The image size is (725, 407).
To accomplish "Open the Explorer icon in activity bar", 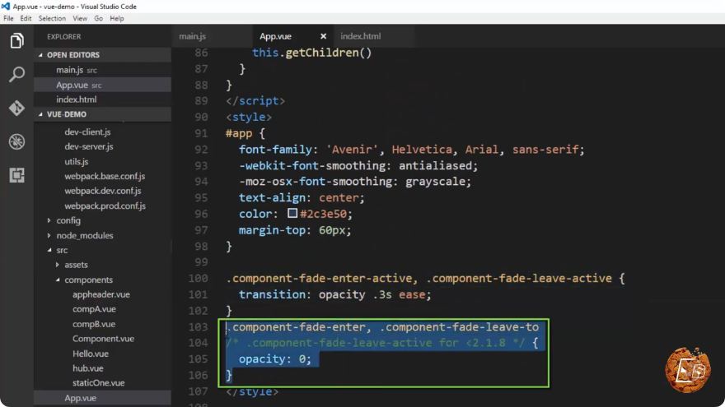I will click(16, 41).
